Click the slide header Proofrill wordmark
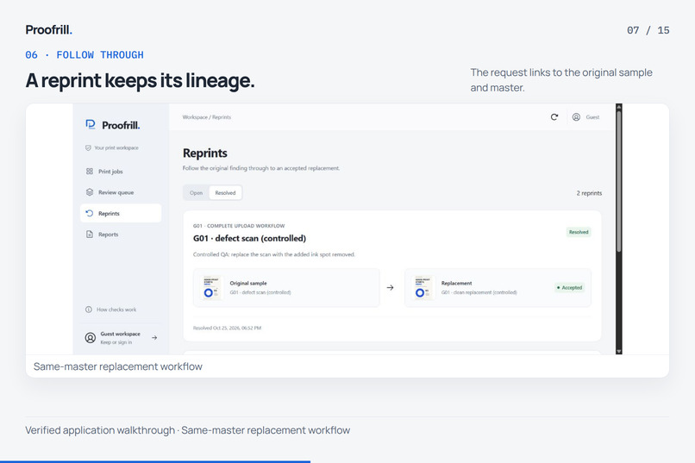 tap(49, 29)
